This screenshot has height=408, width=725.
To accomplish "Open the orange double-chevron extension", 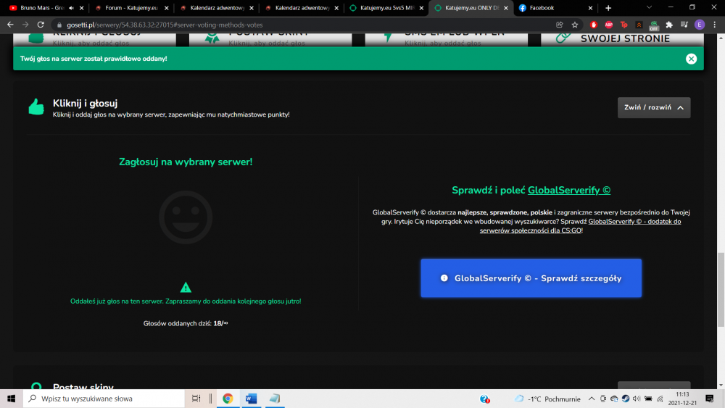I will (x=639, y=25).
